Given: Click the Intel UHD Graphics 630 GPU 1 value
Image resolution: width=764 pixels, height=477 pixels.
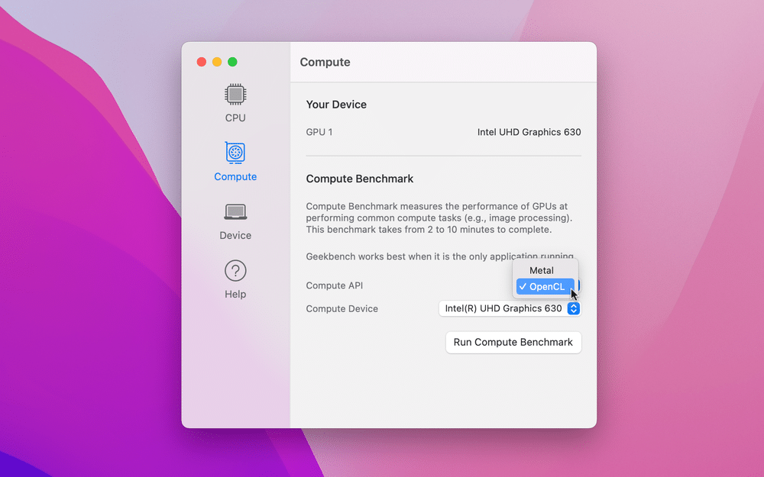Looking at the screenshot, I should tap(529, 132).
